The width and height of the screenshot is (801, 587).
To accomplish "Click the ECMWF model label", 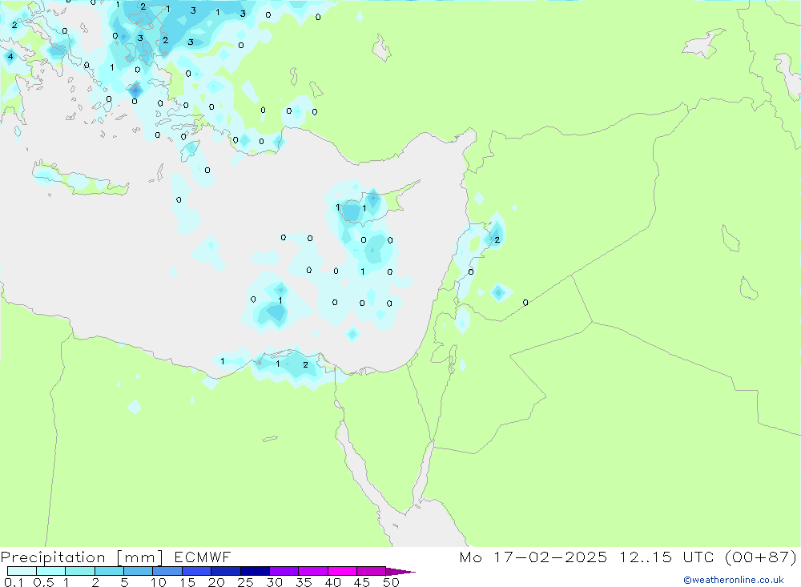I will 203,557.
